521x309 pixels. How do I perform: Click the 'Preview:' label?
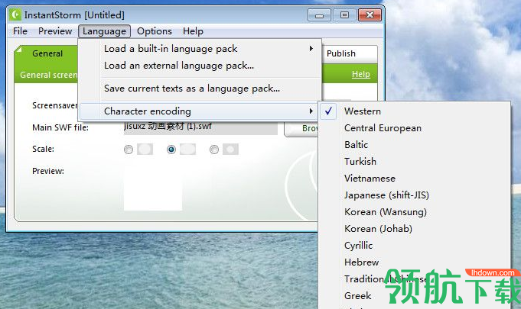48,171
